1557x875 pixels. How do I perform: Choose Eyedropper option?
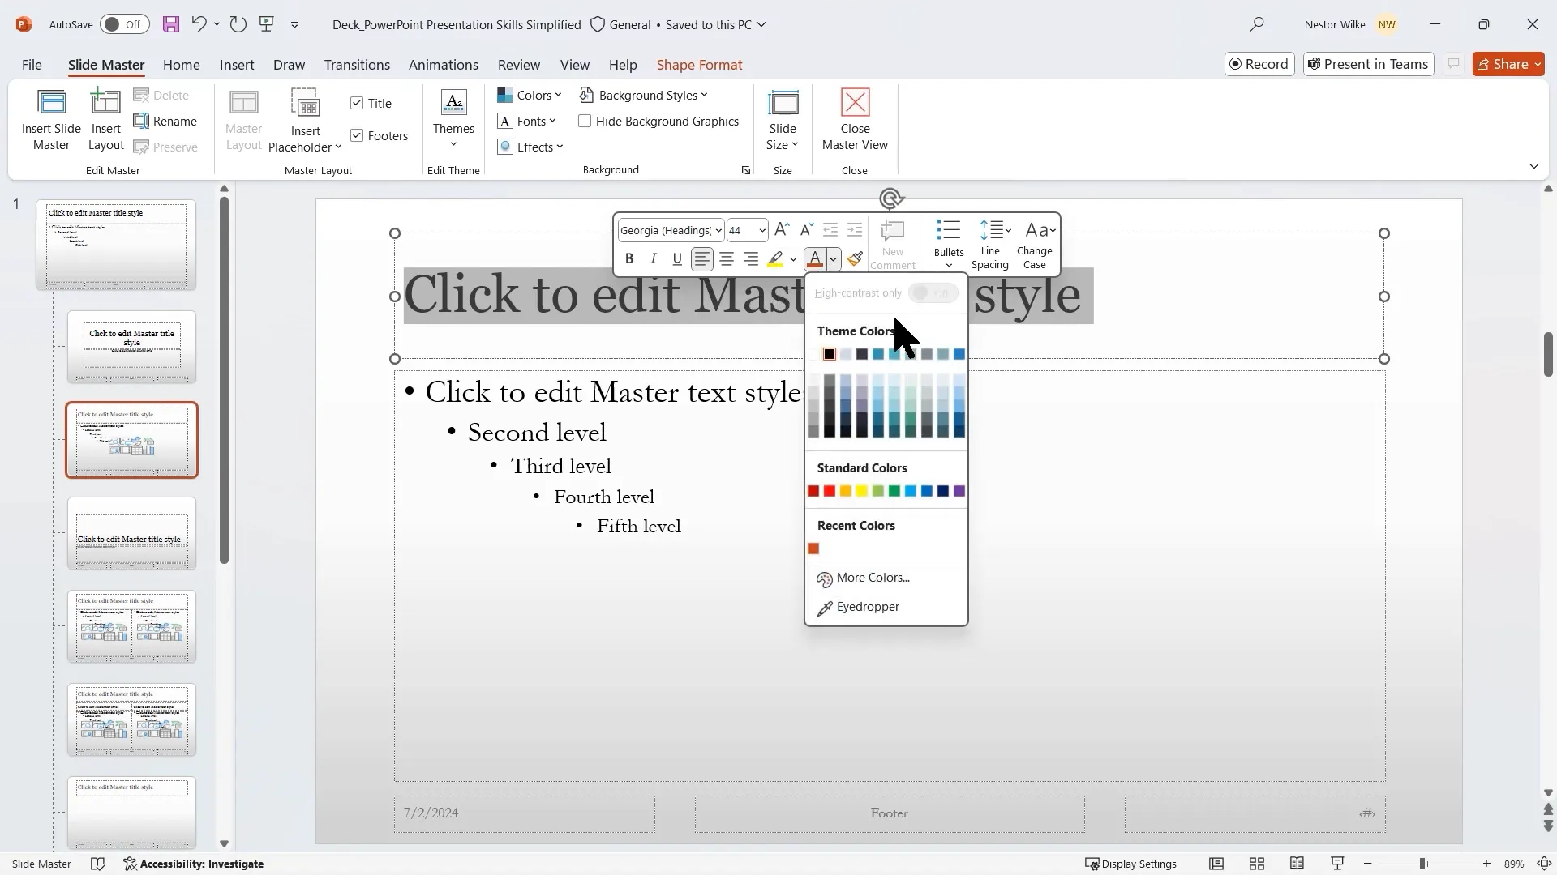coord(886,607)
